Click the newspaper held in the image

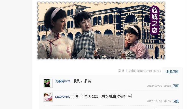109,45
